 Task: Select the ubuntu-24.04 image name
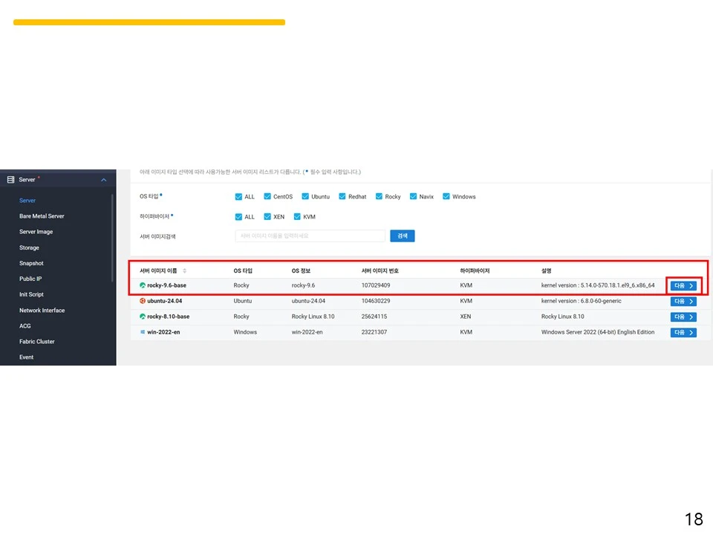pyautogui.click(x=165, y=301)
